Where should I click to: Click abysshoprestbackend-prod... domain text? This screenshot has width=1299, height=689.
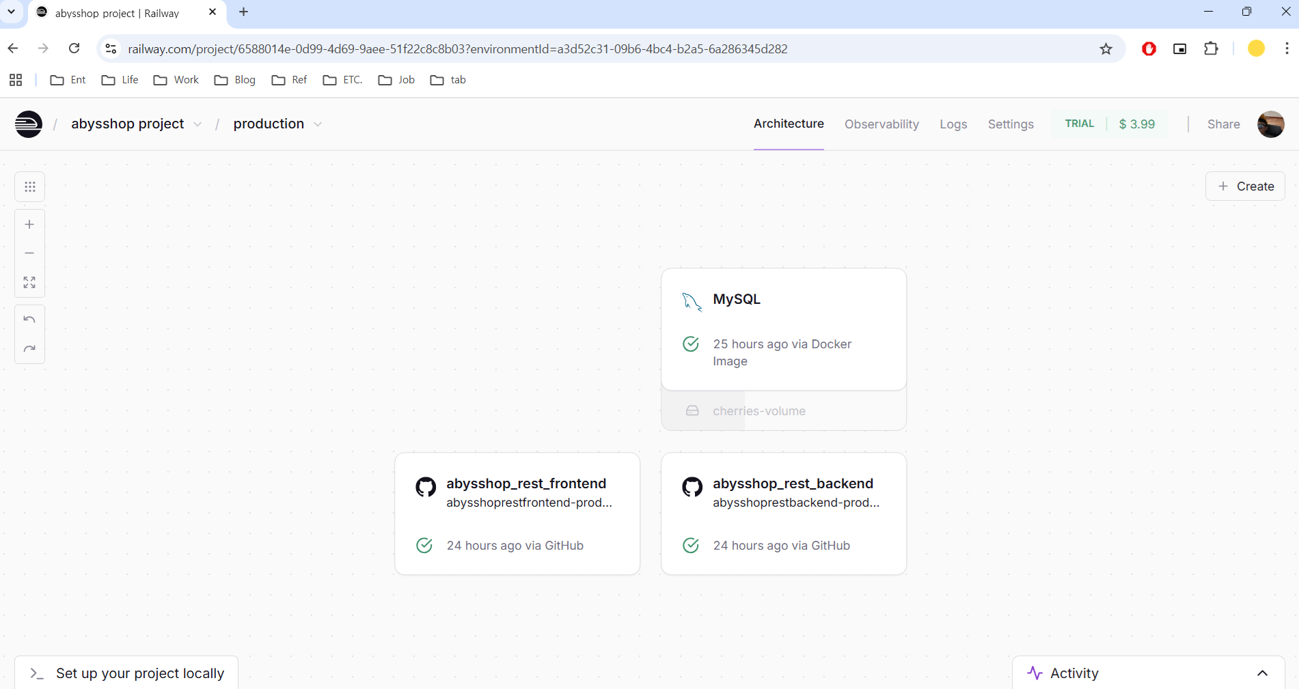(x=796, y=503)
